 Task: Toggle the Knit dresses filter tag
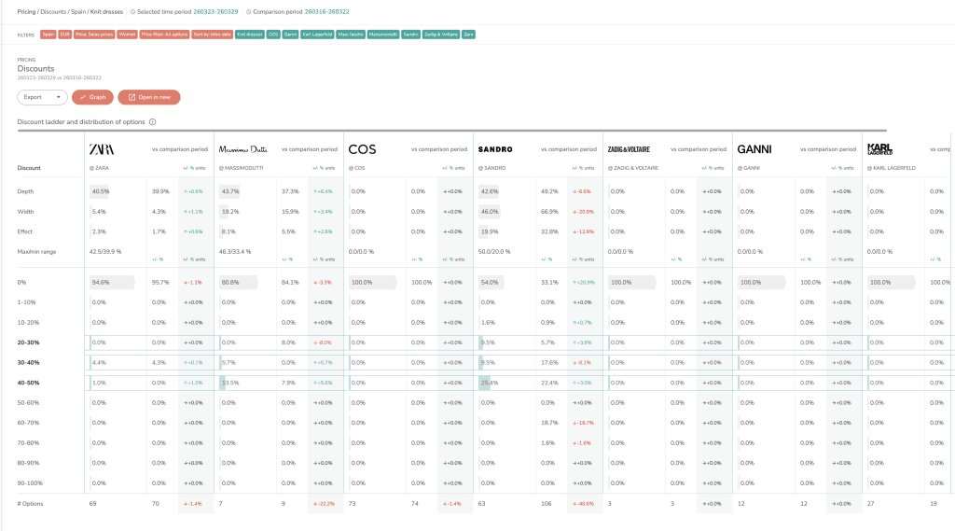pyautogui.click(x=248, y=34)
